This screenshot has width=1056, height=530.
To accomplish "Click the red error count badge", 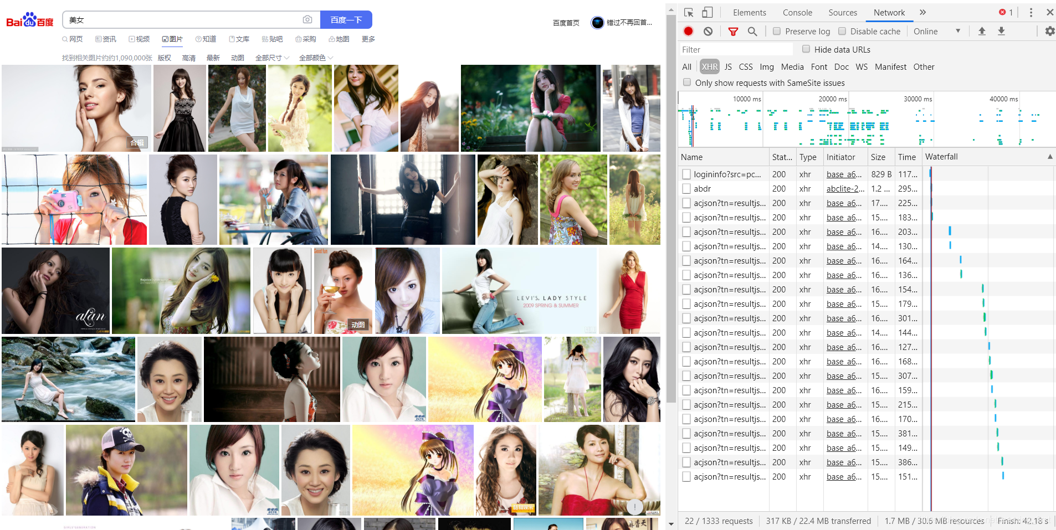I will (1006, 12).
